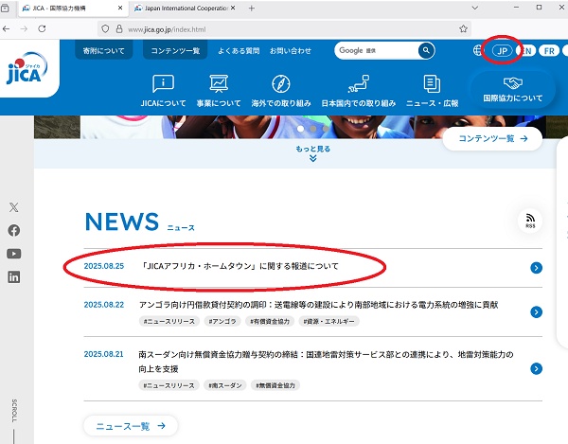Select the second carousel dot
The width and height of the screenshot is (568, 444).
point(313,129)
